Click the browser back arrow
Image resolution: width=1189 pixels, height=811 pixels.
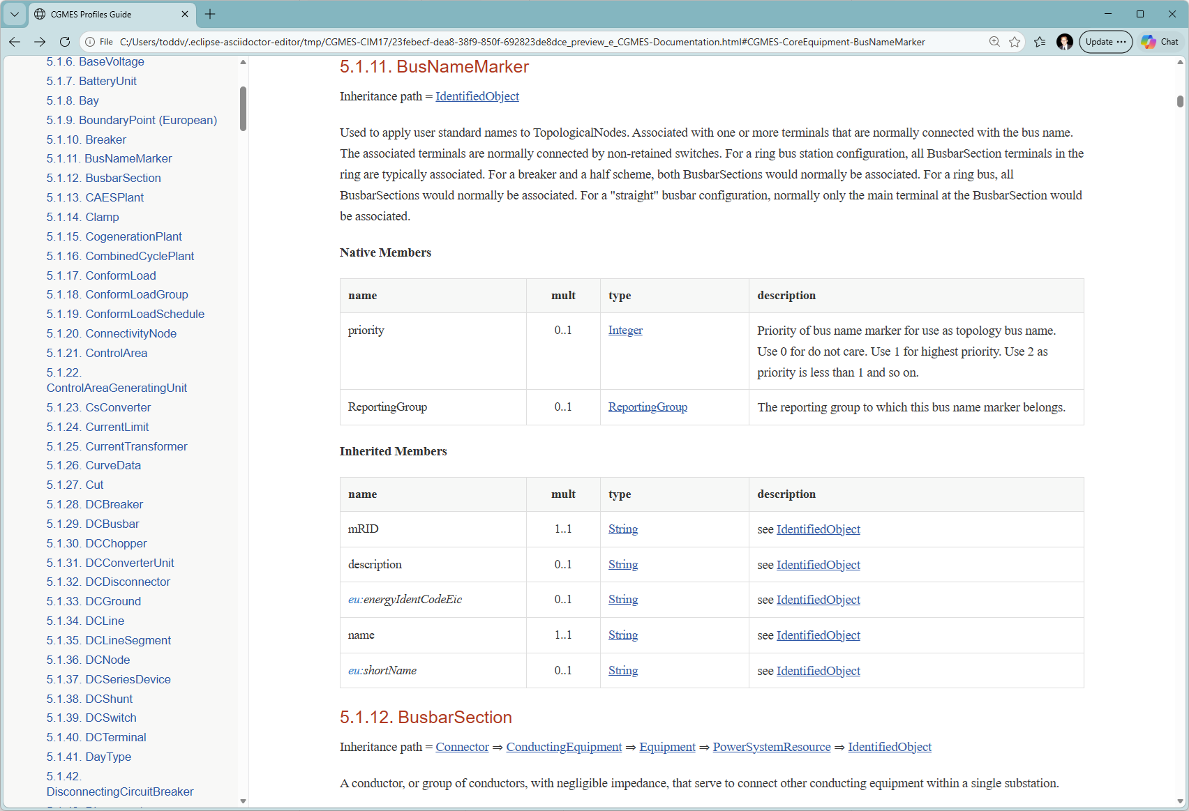15,42
